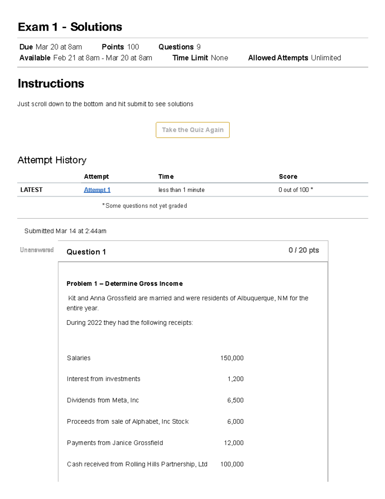
Task: Click the Salaries row label
Action: click(79, 358)
